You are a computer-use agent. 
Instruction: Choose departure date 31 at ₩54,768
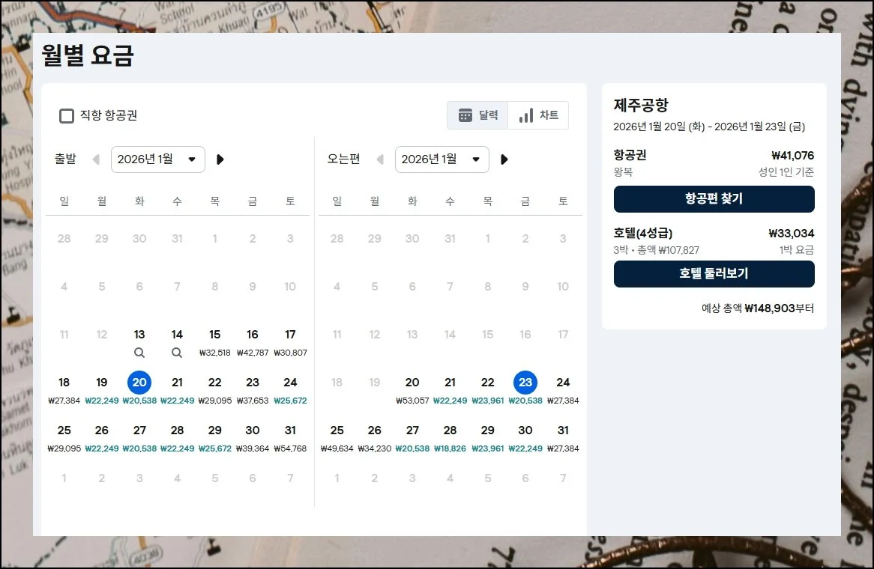[x=290, y=436]
